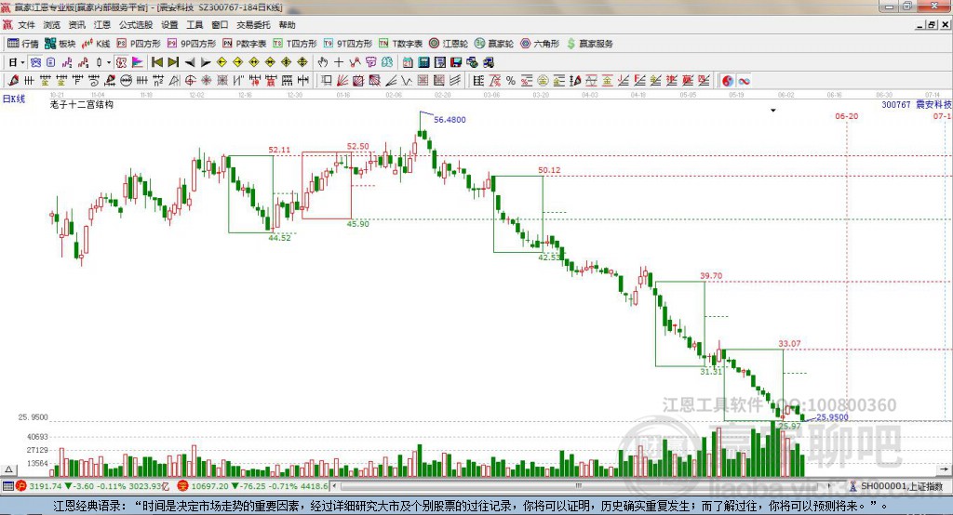Click the Shanghai index value 3191.74
Viewport: 953px width, 515px height.
(x=46, y=486)
